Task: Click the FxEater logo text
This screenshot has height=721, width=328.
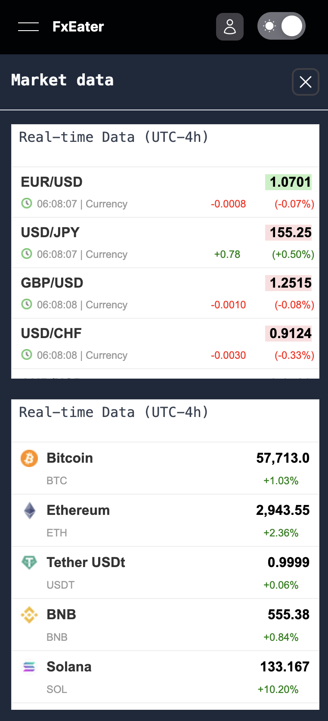Action: click(x=78, y=27)
